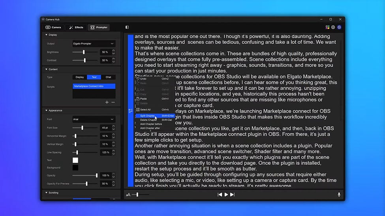Set content type to Display
This screenshot has height=216, width=385.
pos(79,77)
